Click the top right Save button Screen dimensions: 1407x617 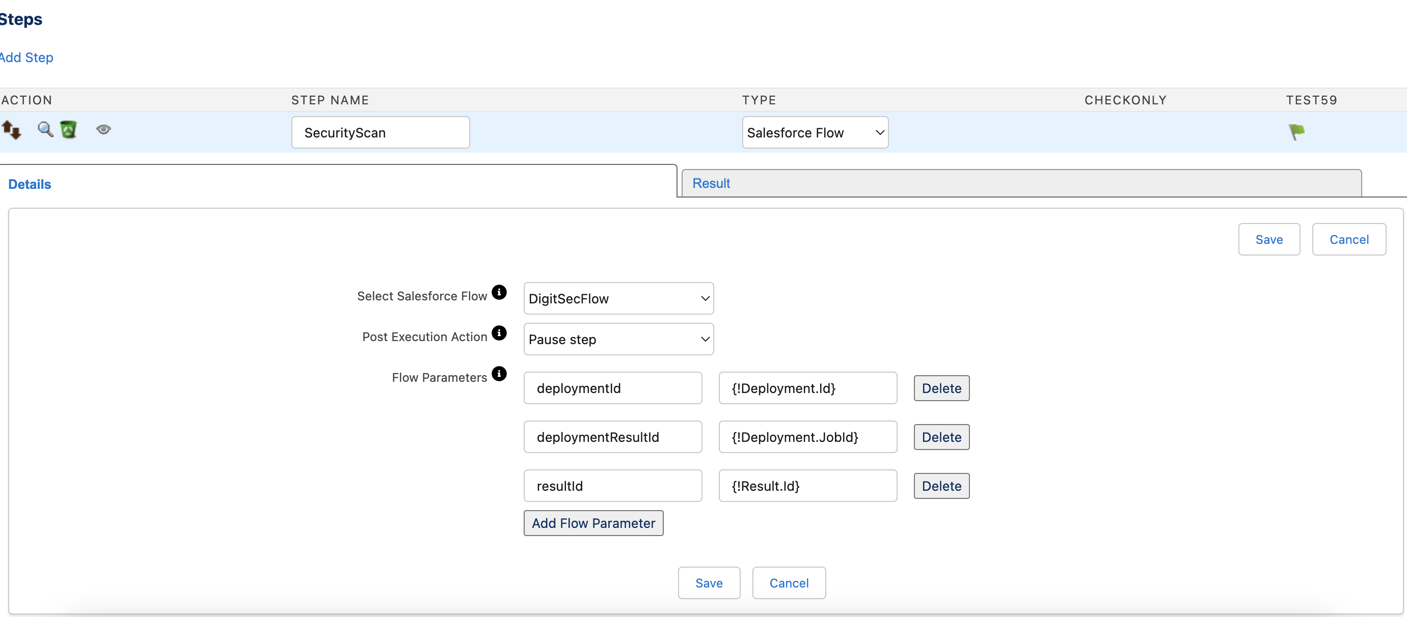[1269, 239]
